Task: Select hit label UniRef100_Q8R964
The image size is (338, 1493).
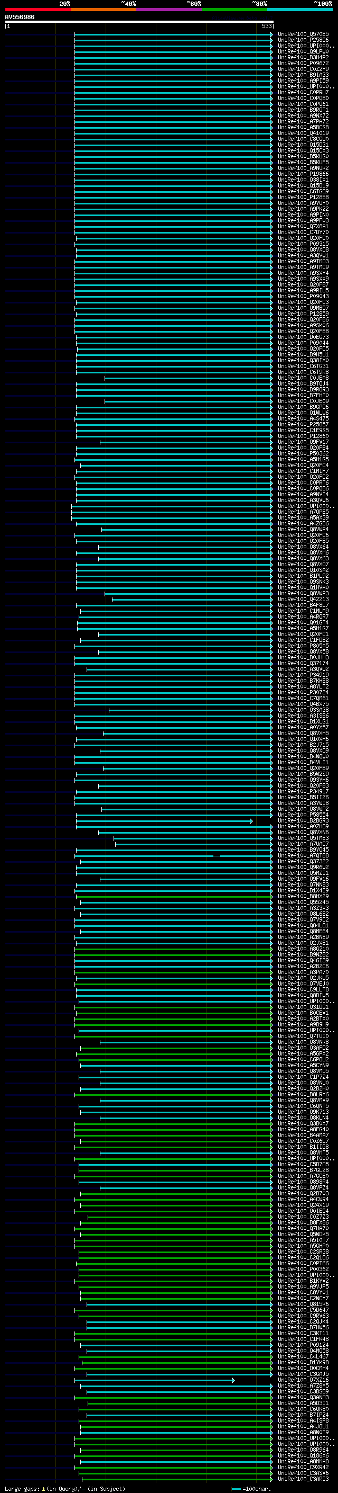Action: (303, 1450)
